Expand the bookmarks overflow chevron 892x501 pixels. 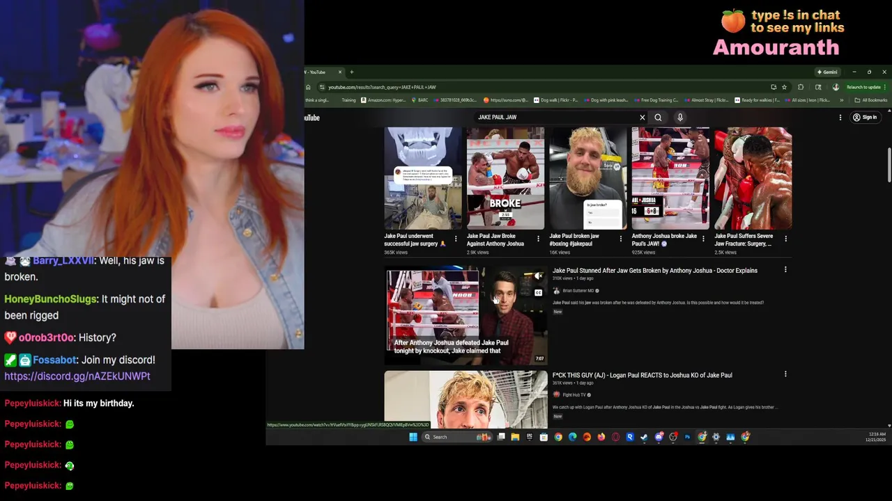coord(842,100)
